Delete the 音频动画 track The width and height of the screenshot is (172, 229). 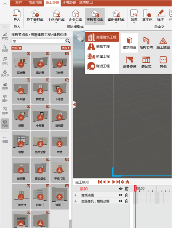tap(127, 195)
